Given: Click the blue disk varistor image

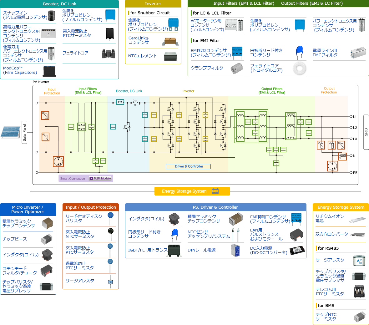Looking at the screenshot, I should (110, 218).
